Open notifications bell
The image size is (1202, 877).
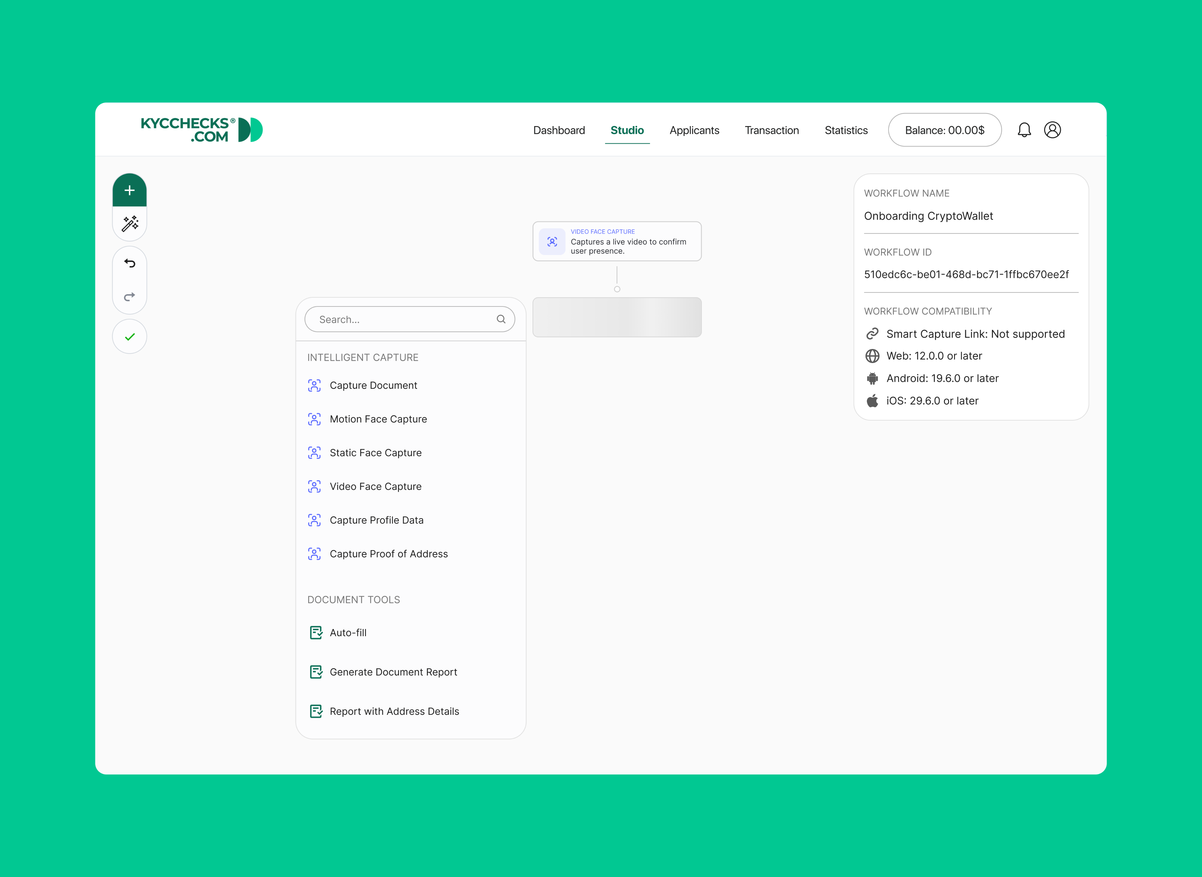1024,130
